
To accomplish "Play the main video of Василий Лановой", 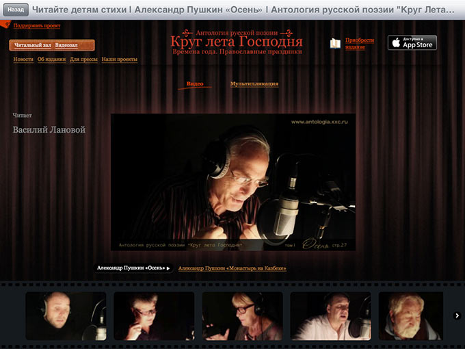I will (233, 182).
